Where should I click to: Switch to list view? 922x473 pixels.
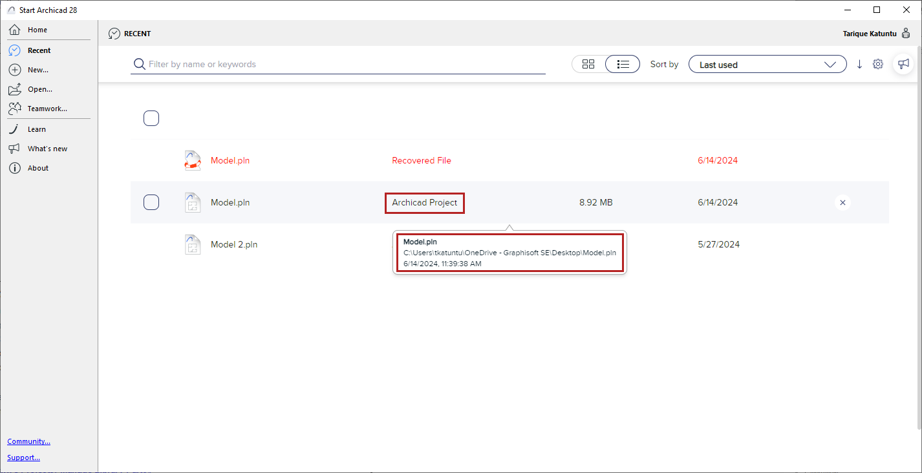(x=623, y=64)
